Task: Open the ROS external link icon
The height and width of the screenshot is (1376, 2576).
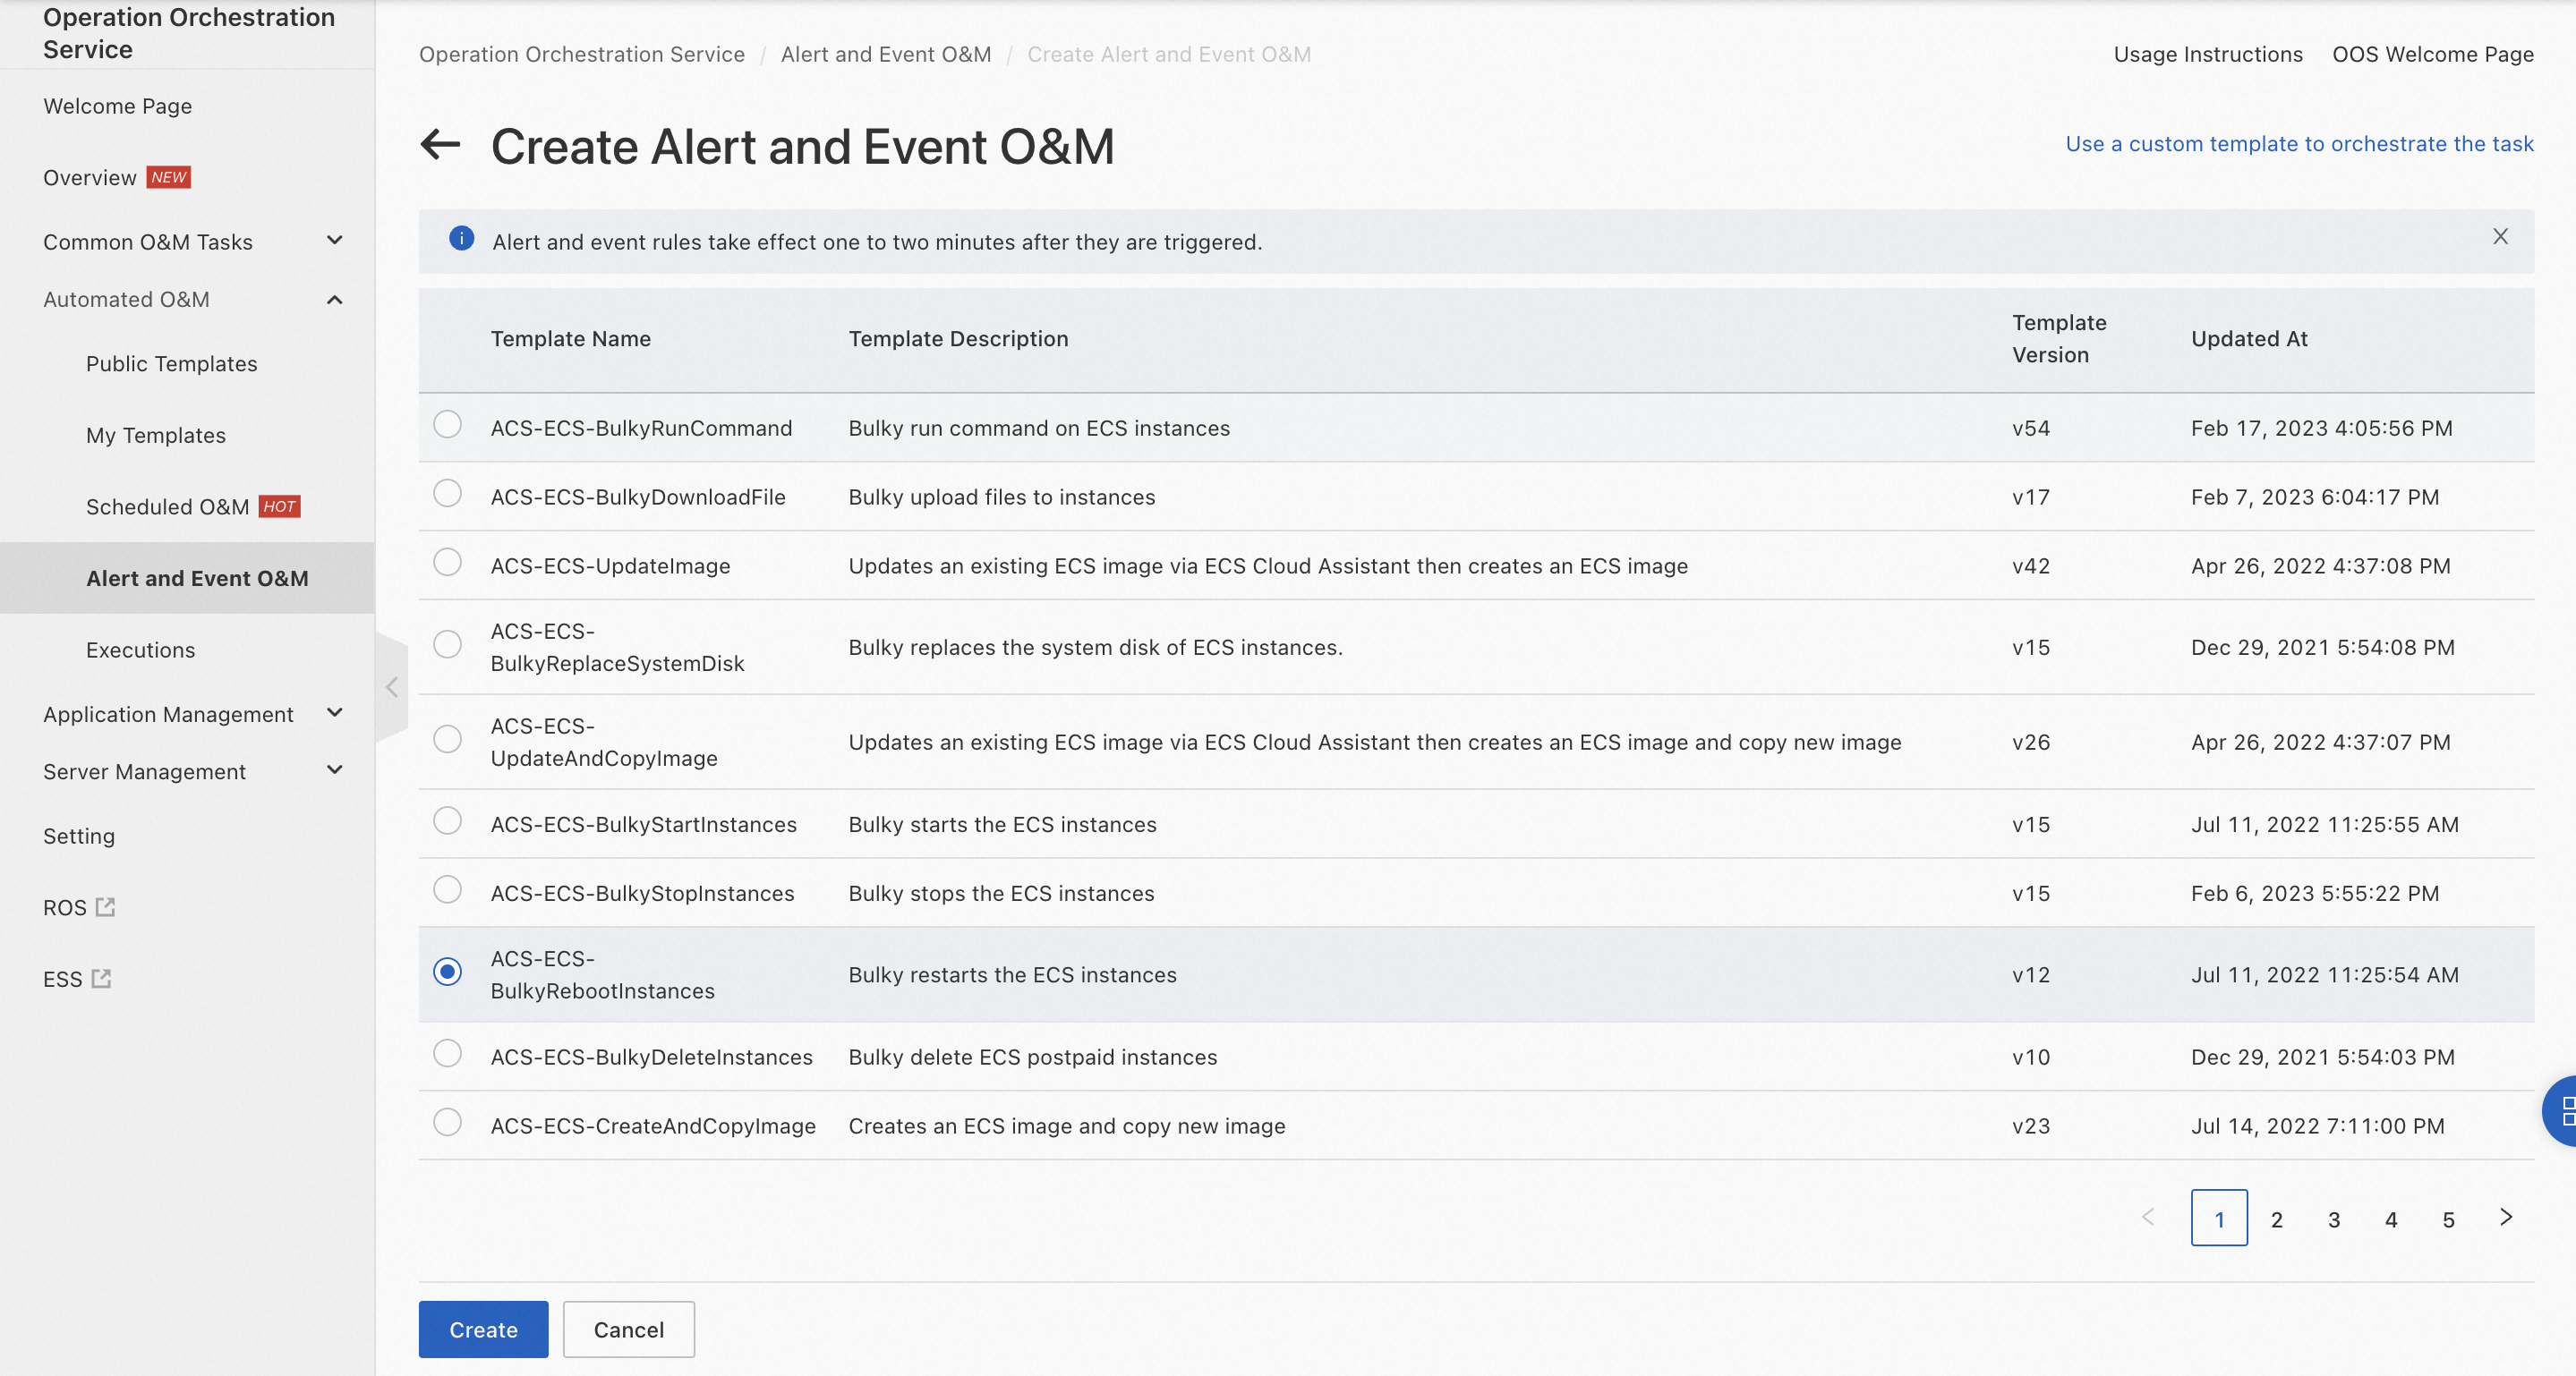Action: coord(105,907)
